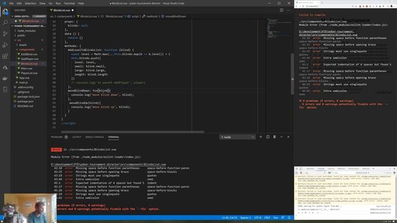Kill terminal with trash icon

coord(274,137)
